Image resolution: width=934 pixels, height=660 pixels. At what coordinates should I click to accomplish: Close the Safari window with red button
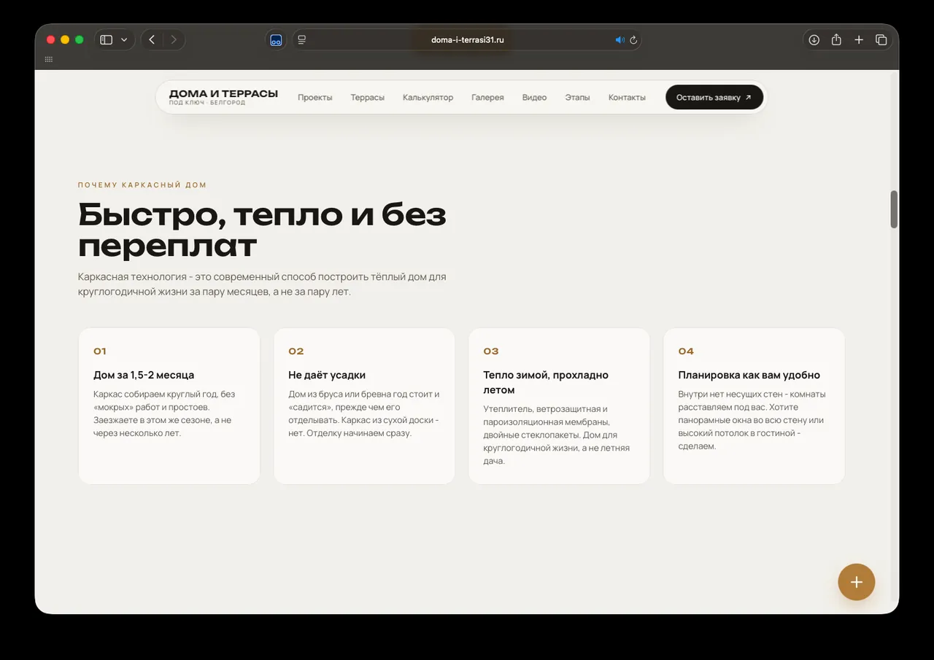[51, 40]
